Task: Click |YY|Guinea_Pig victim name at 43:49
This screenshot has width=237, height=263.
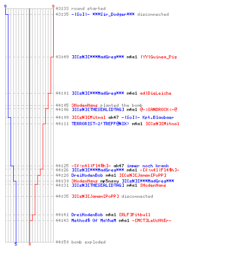Action: click(159, 57)
